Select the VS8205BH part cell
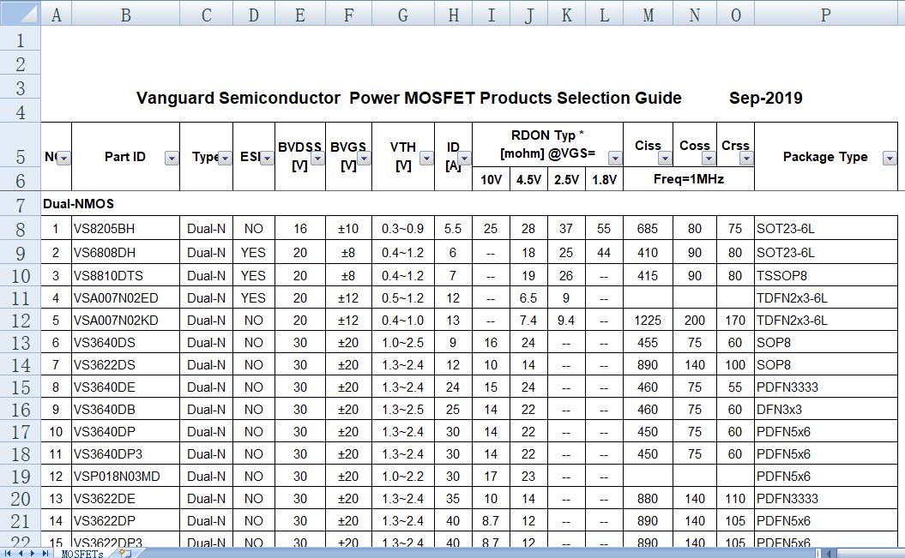Screen dimensions: 905x558 tap(126, 228)
